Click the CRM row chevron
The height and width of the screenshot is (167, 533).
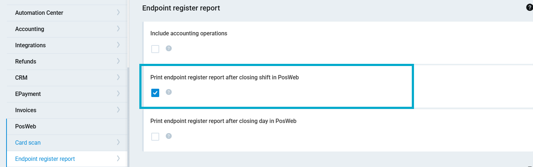[x=118, y=78]
